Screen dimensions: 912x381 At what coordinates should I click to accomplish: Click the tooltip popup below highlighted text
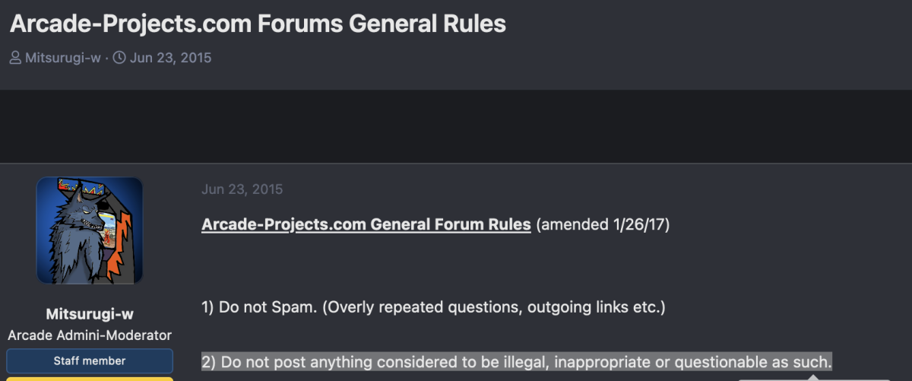[x=813, y=378]
